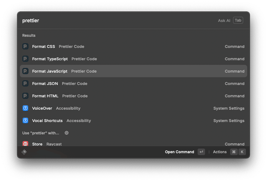The image size is (267, 181).
Task: Click "Command" type label in Format JSON row
Action: [235, 84]
